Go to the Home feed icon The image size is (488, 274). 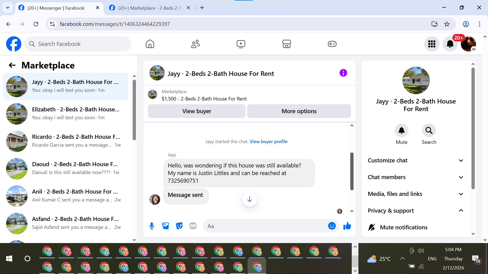(x=150, y=44)
